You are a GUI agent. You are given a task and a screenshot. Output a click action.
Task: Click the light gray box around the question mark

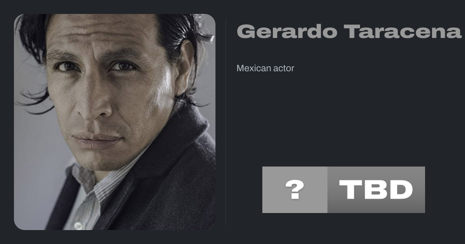(295, 190)
